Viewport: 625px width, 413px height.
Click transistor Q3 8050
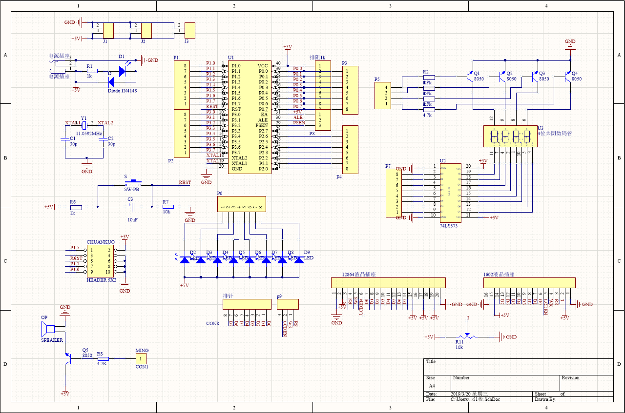[535, 77]
